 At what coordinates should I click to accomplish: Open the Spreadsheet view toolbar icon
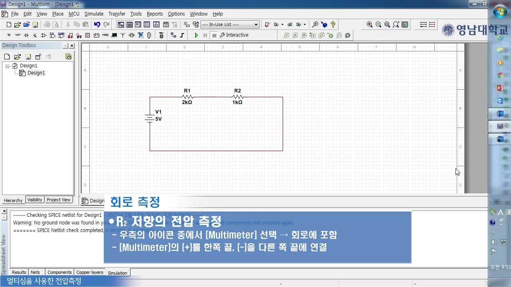point(129,24)
